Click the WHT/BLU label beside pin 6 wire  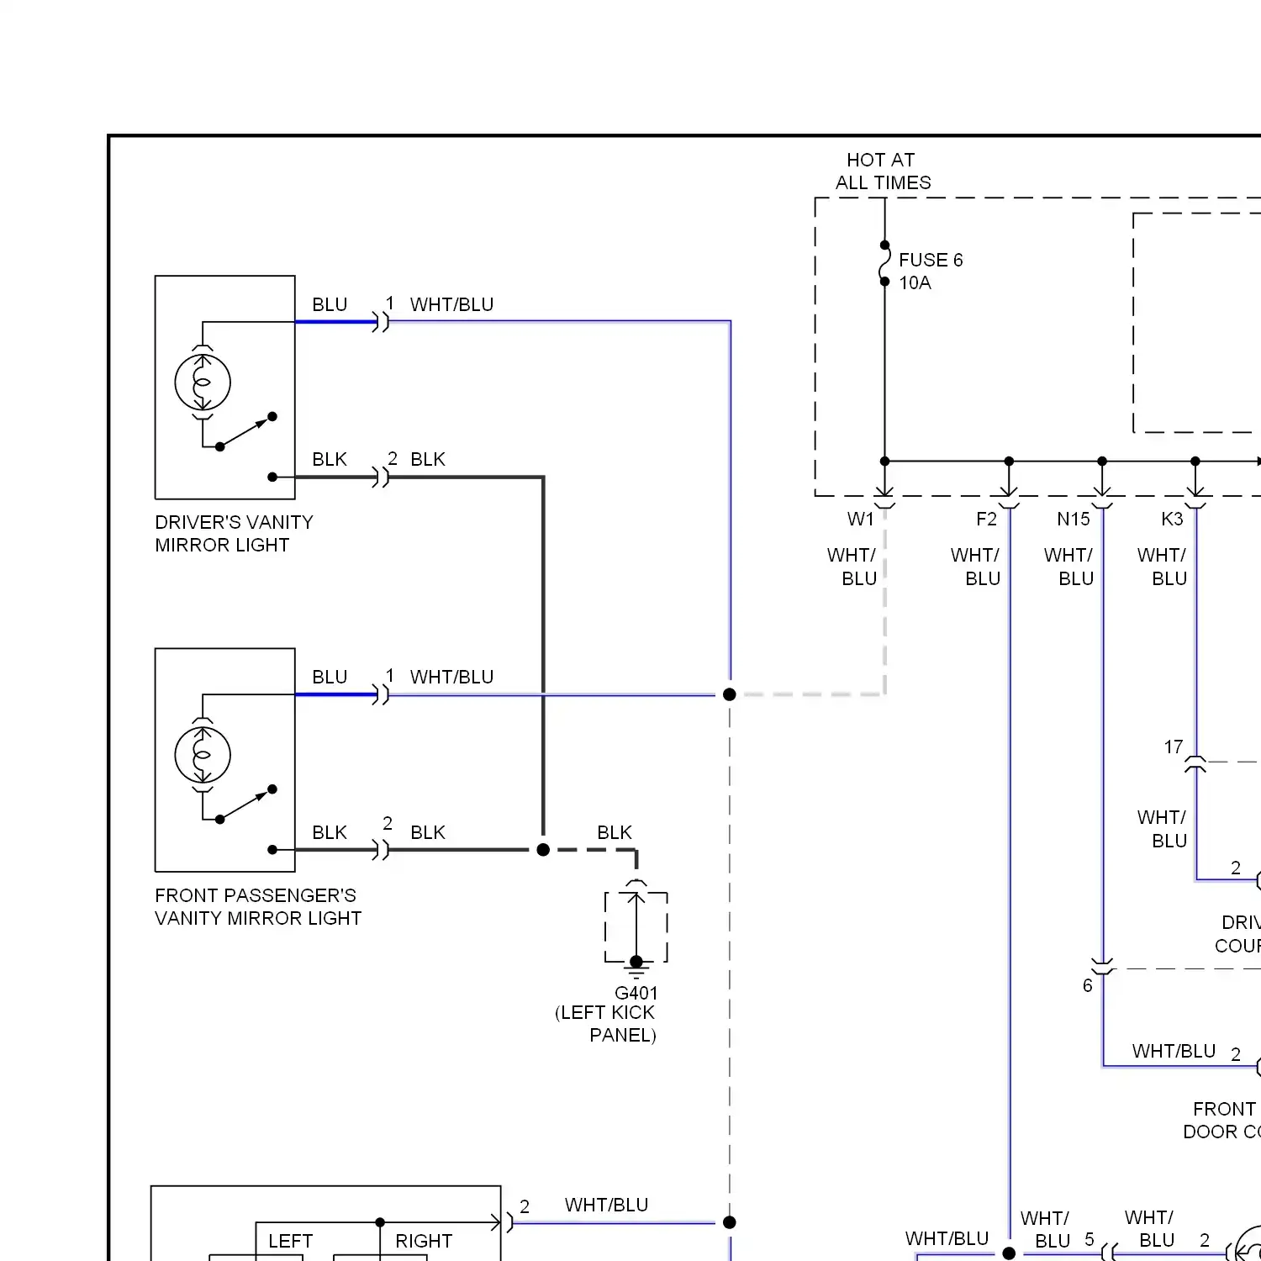pos(1174,1051)
